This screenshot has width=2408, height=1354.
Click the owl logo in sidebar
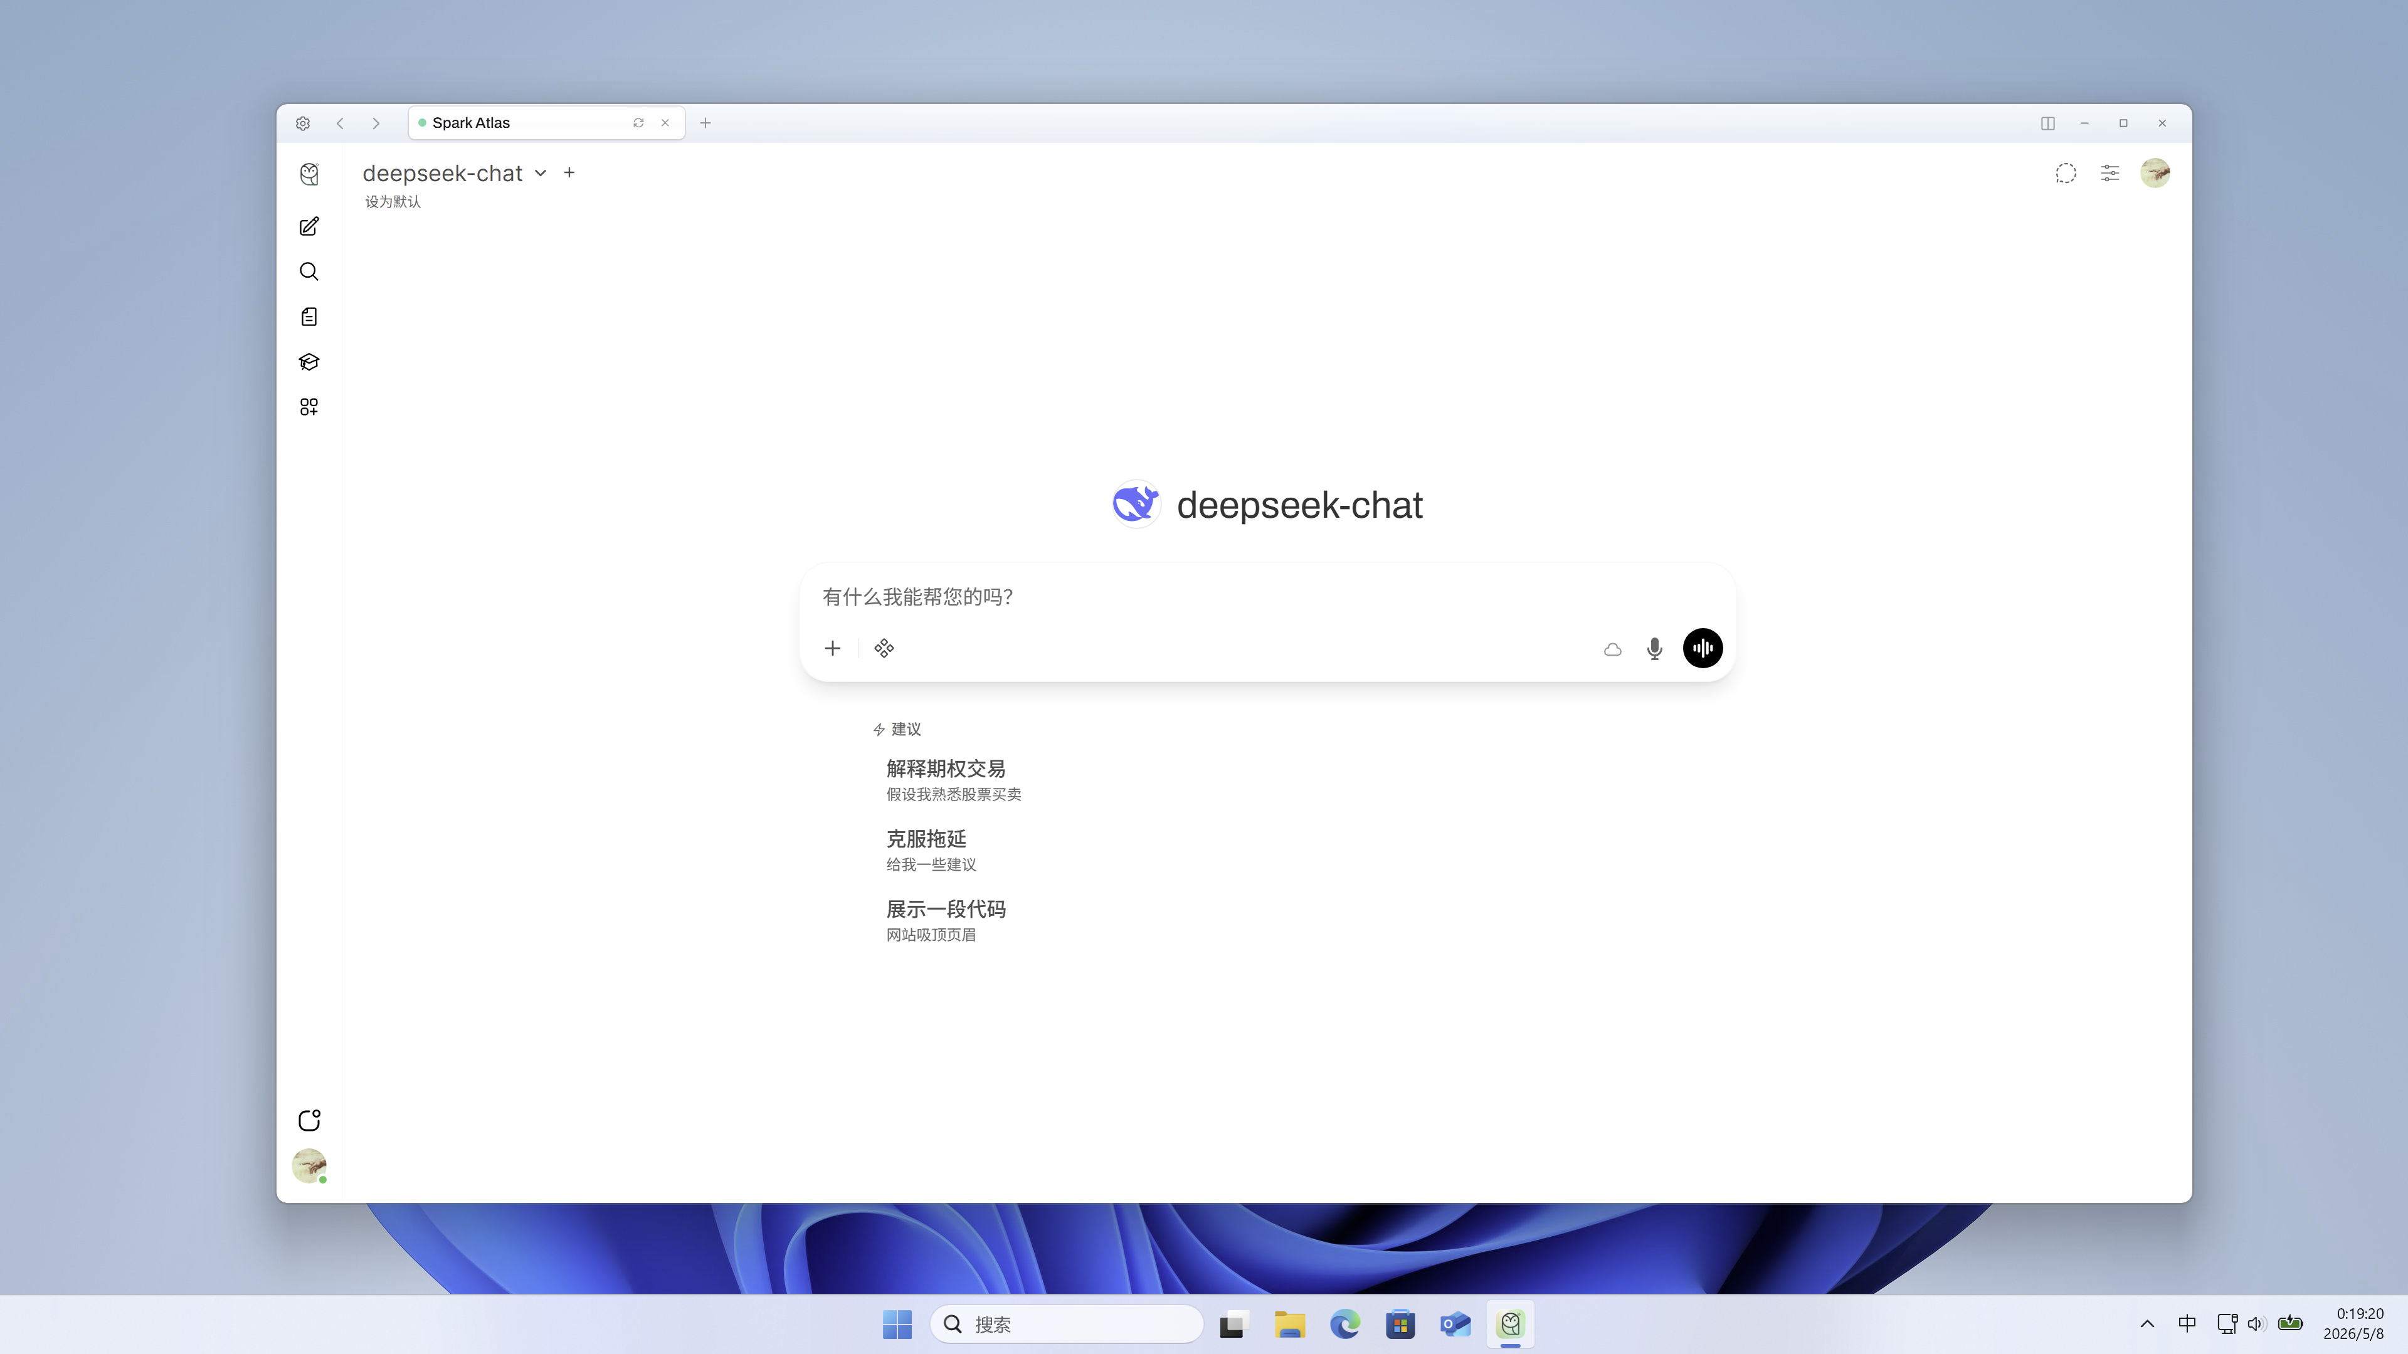[x=309, y=174]
